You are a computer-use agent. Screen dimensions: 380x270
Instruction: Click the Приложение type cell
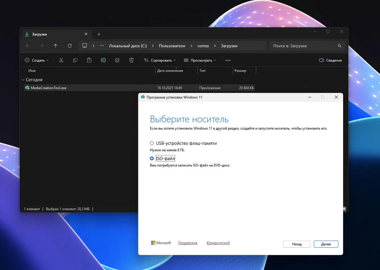point(210,88)
